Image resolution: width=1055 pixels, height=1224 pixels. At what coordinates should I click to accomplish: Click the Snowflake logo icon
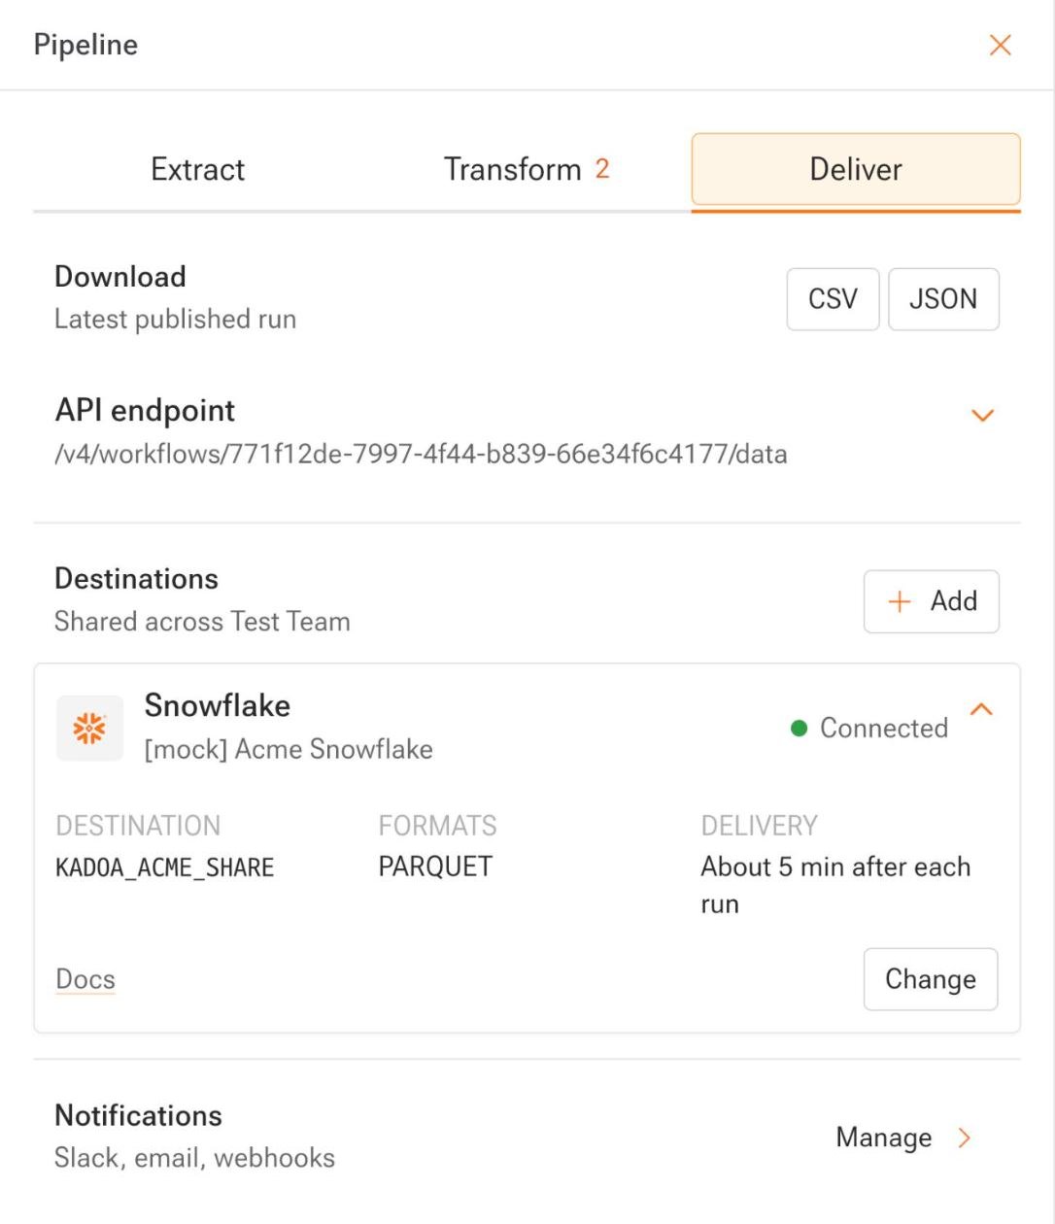tap(89, 728)
